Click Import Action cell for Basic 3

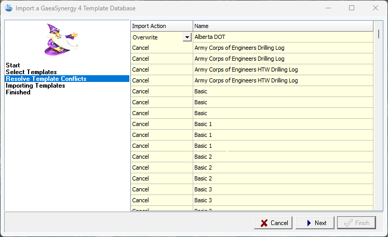(161, 189)
